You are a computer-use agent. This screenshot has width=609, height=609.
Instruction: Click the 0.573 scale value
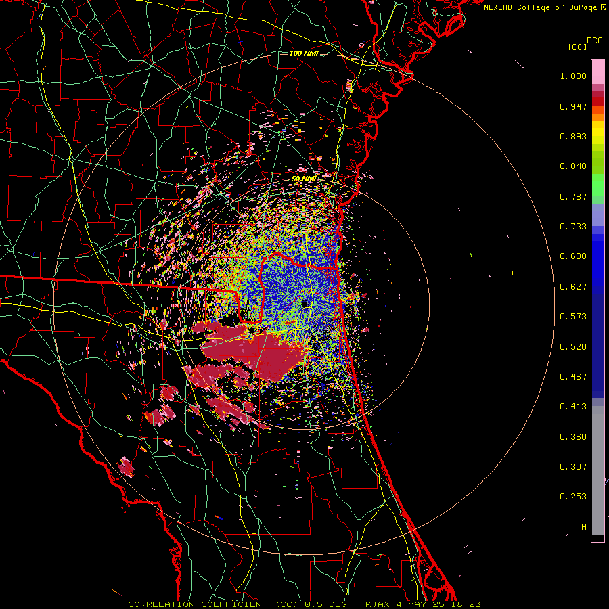[x=573, y=317]
